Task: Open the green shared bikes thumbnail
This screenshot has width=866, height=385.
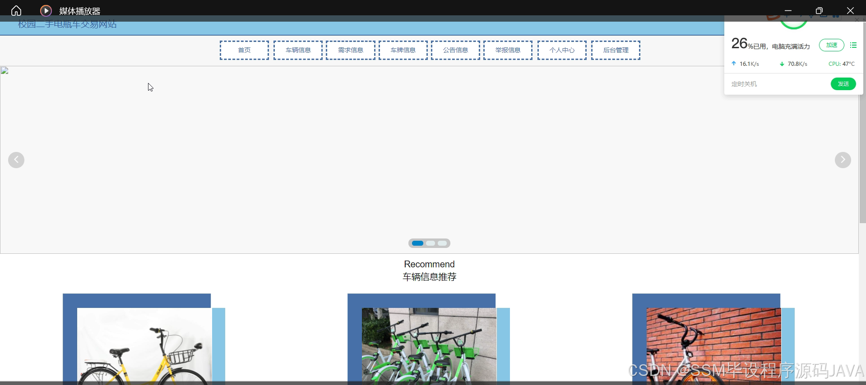Action: click(x=429, y=346)
